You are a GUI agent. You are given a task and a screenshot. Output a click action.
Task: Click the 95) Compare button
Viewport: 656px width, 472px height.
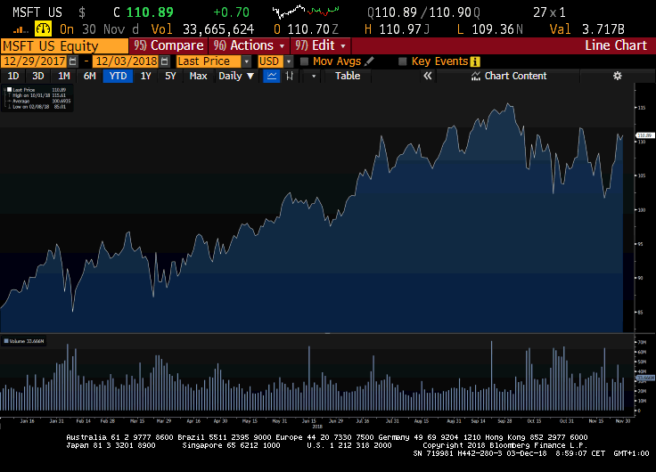168,45
